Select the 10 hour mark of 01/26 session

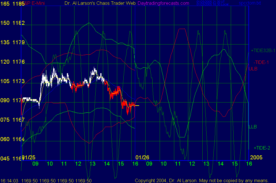click(x=164, y=164)
